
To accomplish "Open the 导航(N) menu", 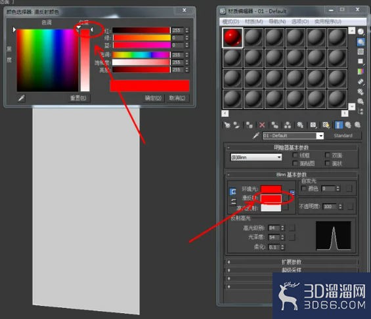I will tap(277, 22).
